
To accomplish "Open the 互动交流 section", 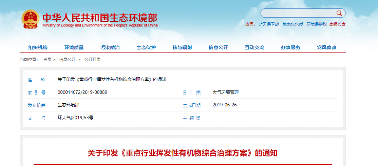I will tap(254, 47).
